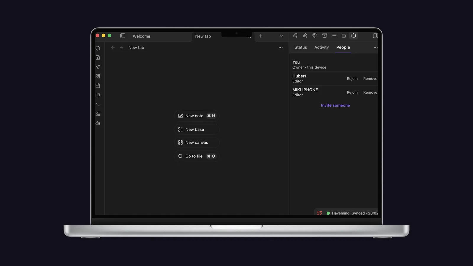Switch to the Status tab
473x266 pixels.
click(301, 47)
